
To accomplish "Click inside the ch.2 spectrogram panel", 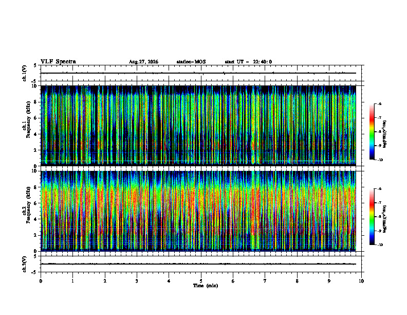I will (x=198, y=211).
